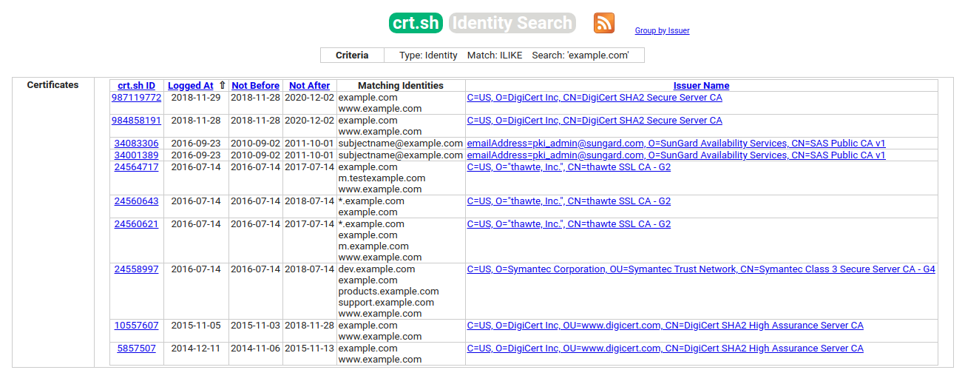Sort by Not After column header
The image size is (965, 387).
point(309,86)
